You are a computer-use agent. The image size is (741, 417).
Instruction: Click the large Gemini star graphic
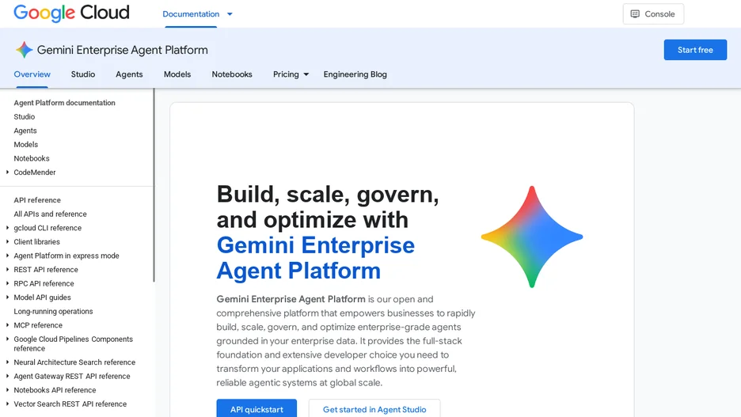pos(532,237)
